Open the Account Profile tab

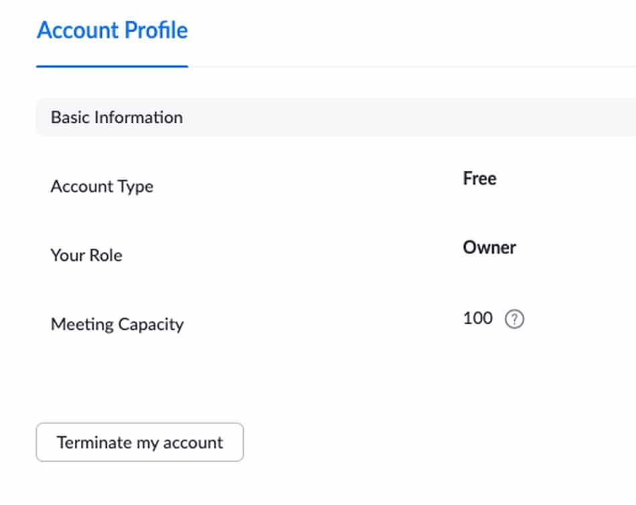coord(112,31)
